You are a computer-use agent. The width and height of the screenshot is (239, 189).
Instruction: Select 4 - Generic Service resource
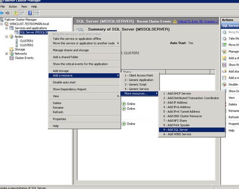[139, 89]
